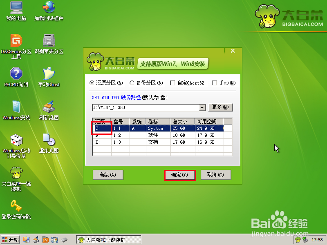Click the 卷标 column header
327x245 pixels.
point(158,121)
